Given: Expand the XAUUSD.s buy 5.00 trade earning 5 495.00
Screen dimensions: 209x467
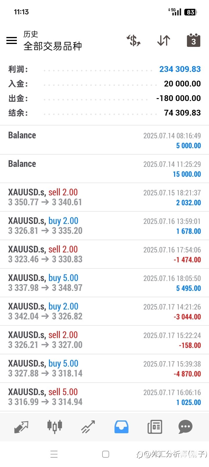Looking at the screenshot, I should point(105,283).
